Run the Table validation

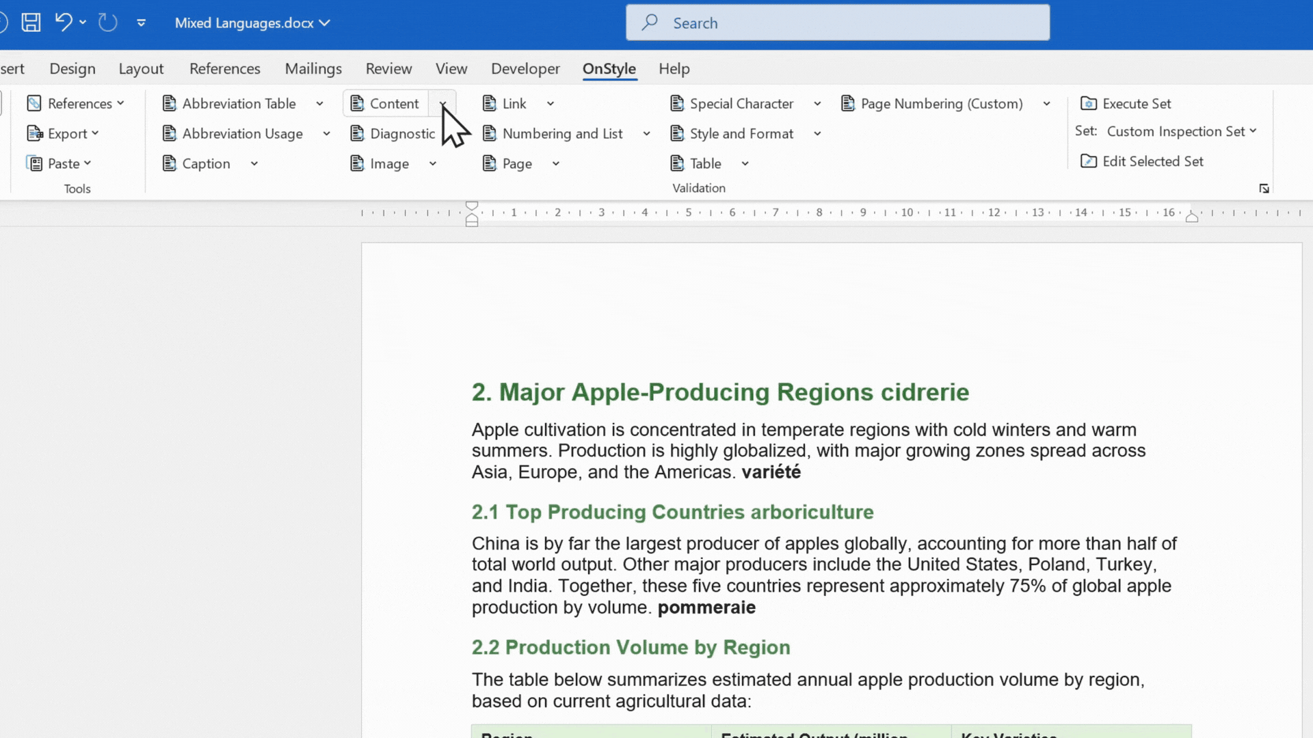(696, 163)
